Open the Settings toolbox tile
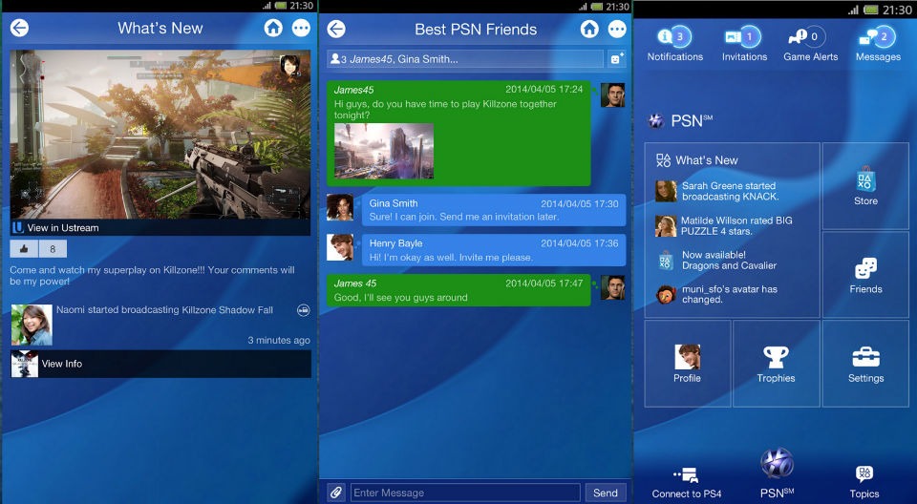This screenshot has width=917, height=504. [x=865, y=364]
